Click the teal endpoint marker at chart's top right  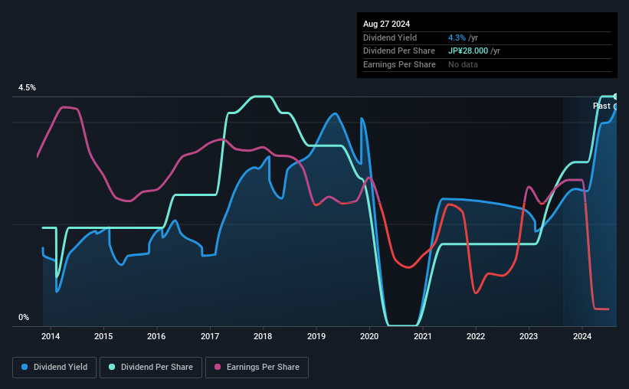[x=615, y=96]
